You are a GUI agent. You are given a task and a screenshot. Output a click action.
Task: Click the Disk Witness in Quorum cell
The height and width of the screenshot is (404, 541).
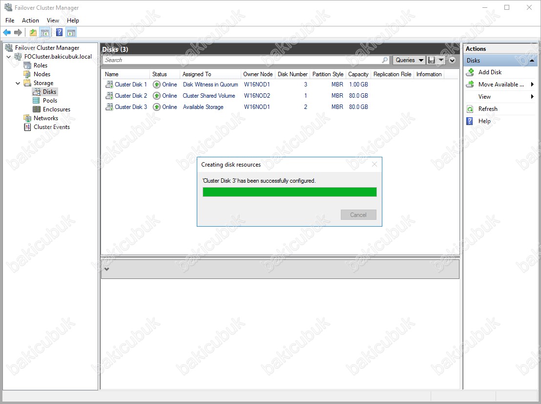(210, 85)
